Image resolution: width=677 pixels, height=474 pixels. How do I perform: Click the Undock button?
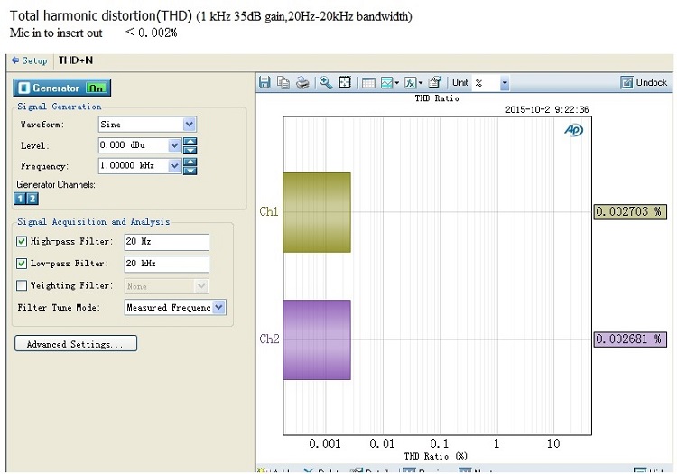coord(645,82)
